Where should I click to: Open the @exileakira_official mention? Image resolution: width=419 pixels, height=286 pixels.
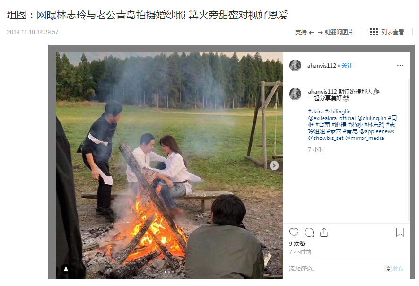pyautogui.click(x=332, y=118)
